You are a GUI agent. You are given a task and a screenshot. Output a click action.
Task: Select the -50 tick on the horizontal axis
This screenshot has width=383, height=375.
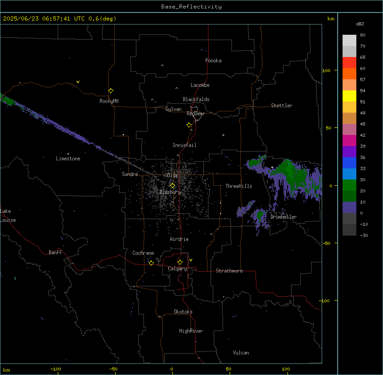113,369
